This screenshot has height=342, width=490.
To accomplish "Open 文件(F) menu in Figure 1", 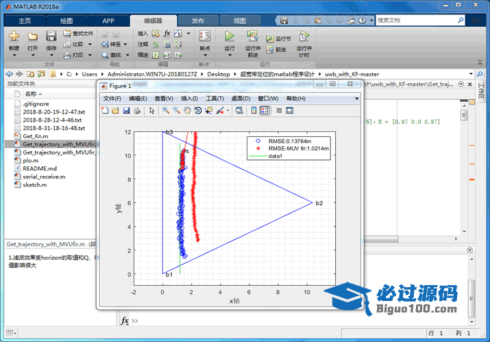I will coord(112,98).
